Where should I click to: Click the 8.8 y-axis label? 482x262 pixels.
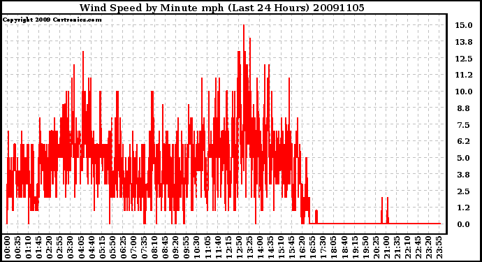464,108
